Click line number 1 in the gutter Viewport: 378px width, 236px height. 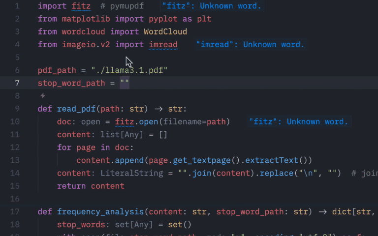click(17, 6)
